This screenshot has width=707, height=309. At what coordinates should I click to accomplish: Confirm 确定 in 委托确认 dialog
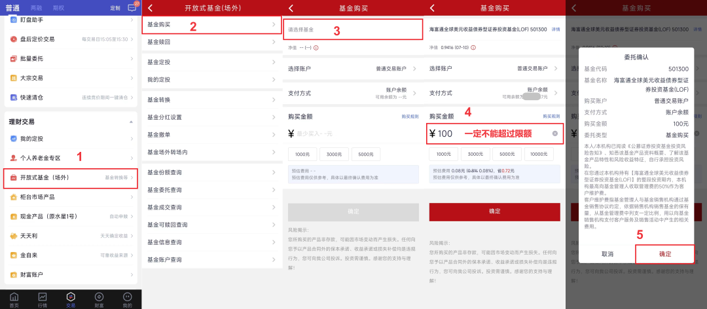pyautogui.click(x=665, y=254)
